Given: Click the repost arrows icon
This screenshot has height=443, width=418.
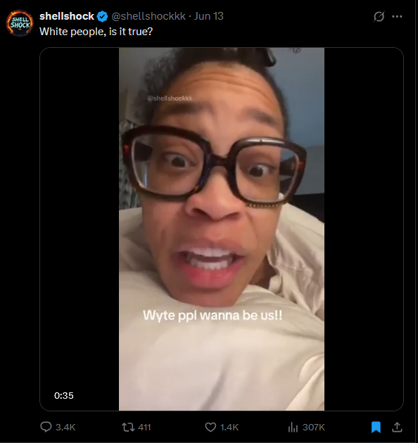Looking at the screenshot, I should click(x=128, y=427).
